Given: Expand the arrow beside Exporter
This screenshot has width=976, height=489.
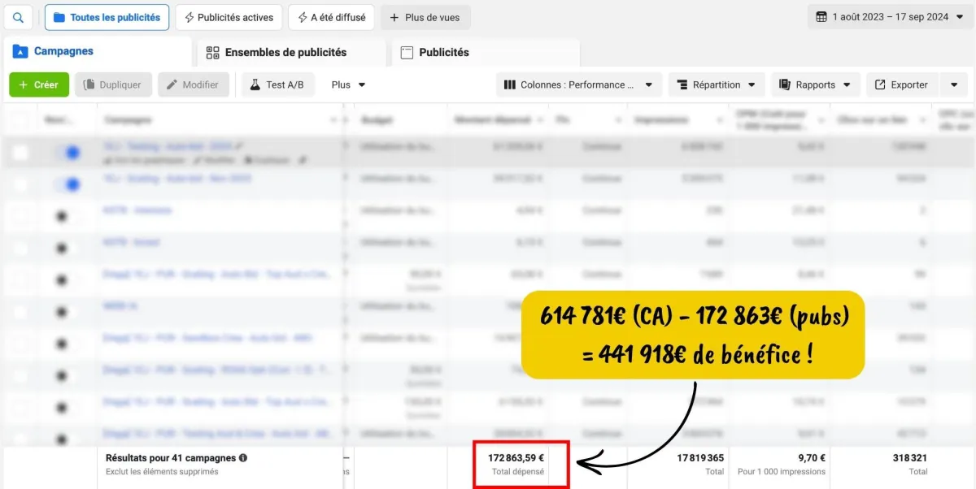Looking at the screenshot, I should click(x=953, y=84).
